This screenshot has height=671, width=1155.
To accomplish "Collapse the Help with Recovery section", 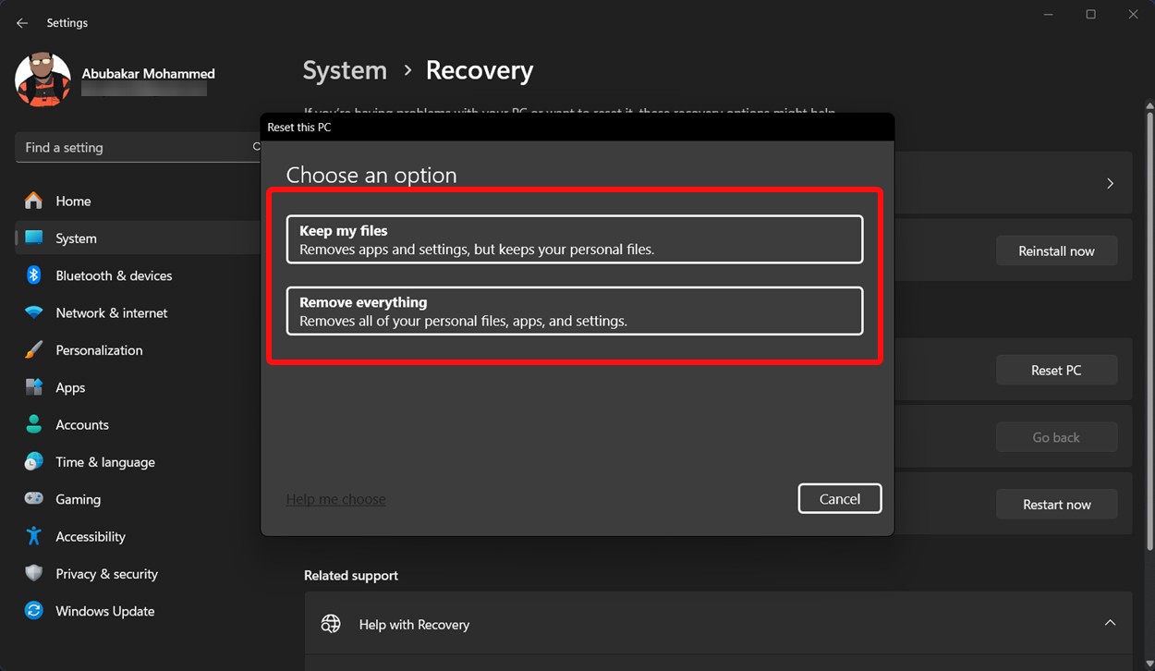I will (1110, 623).
